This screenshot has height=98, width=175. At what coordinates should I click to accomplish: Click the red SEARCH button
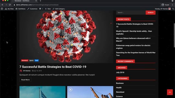[x=150, y=13]
